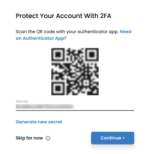Click 'an Authenticator App?' link text

tap(41, 38)
